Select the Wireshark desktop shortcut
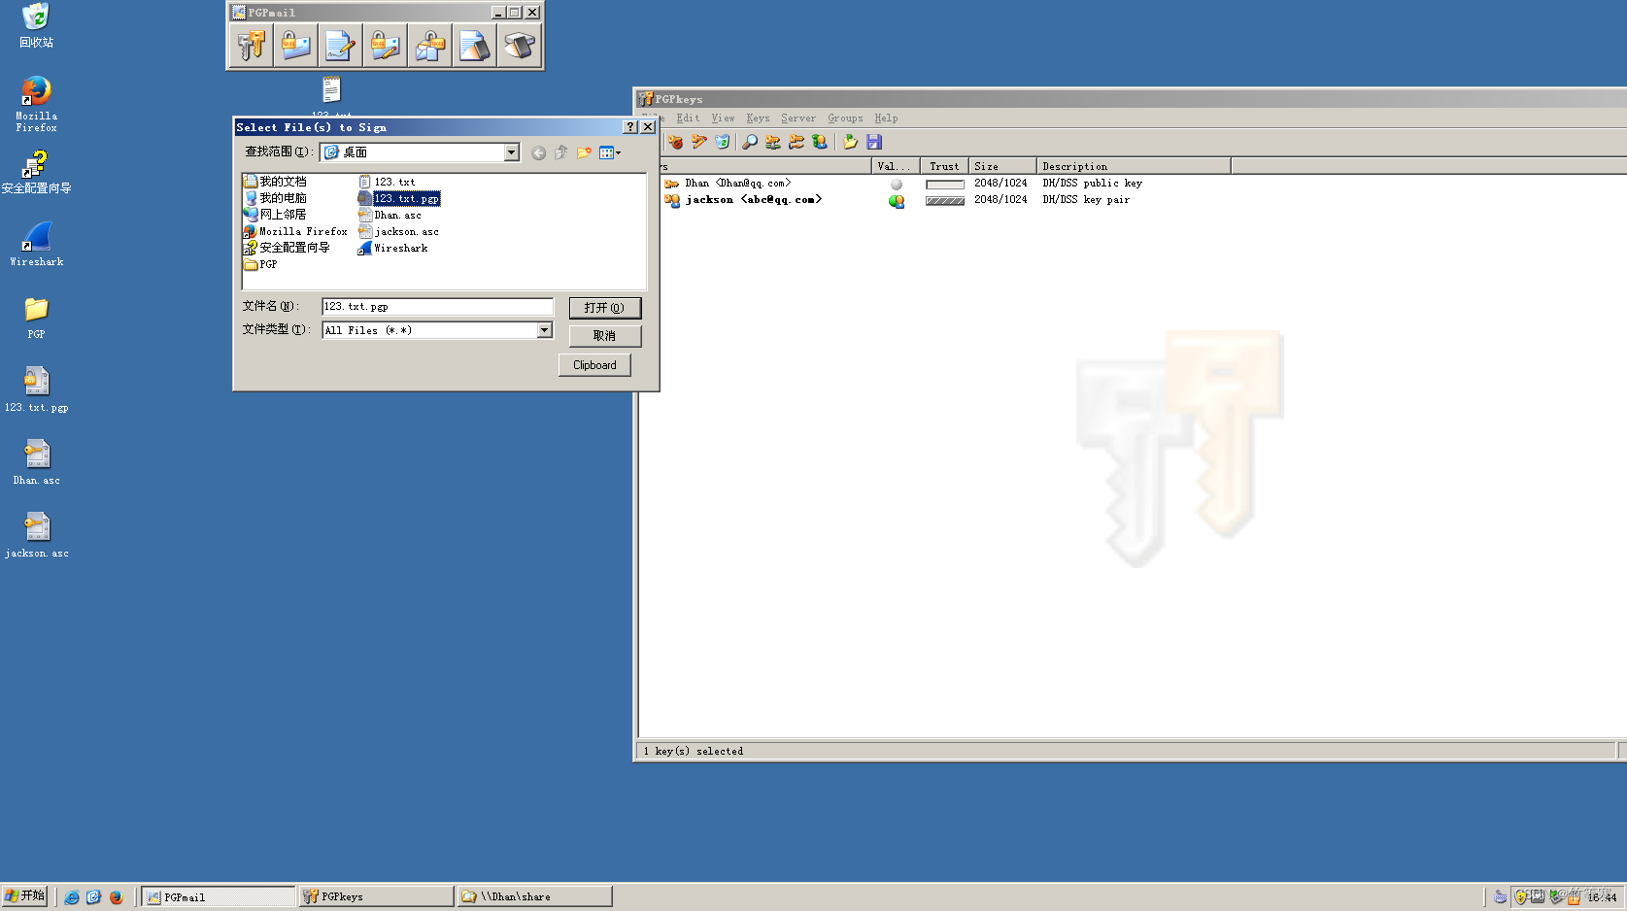The image size is (1627, 911). point(37,244)
